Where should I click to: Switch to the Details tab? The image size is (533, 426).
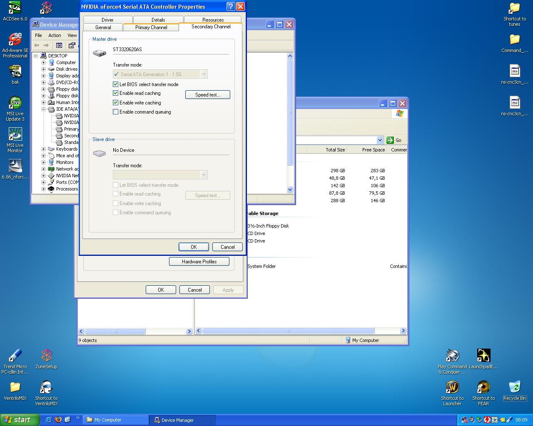click(x=158, y=20)
